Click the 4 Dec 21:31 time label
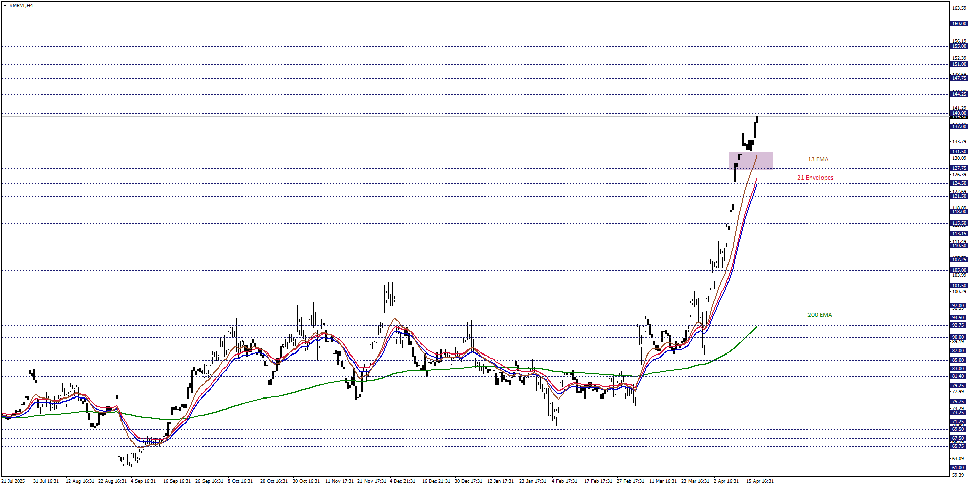 tap(402, 481)
